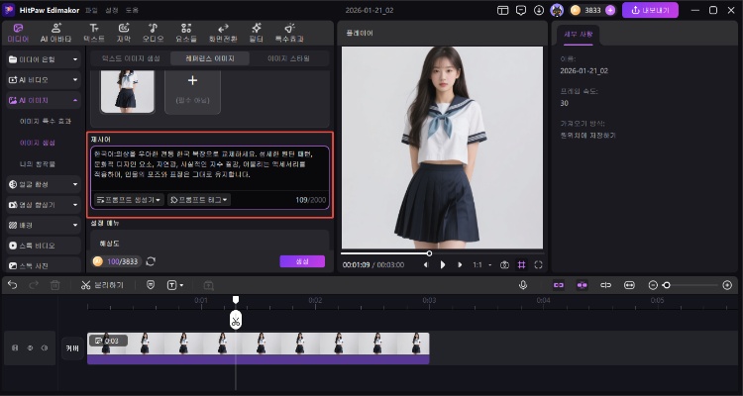
Task: Open My Creations (나의 창작물)
Action: (38, 164)
